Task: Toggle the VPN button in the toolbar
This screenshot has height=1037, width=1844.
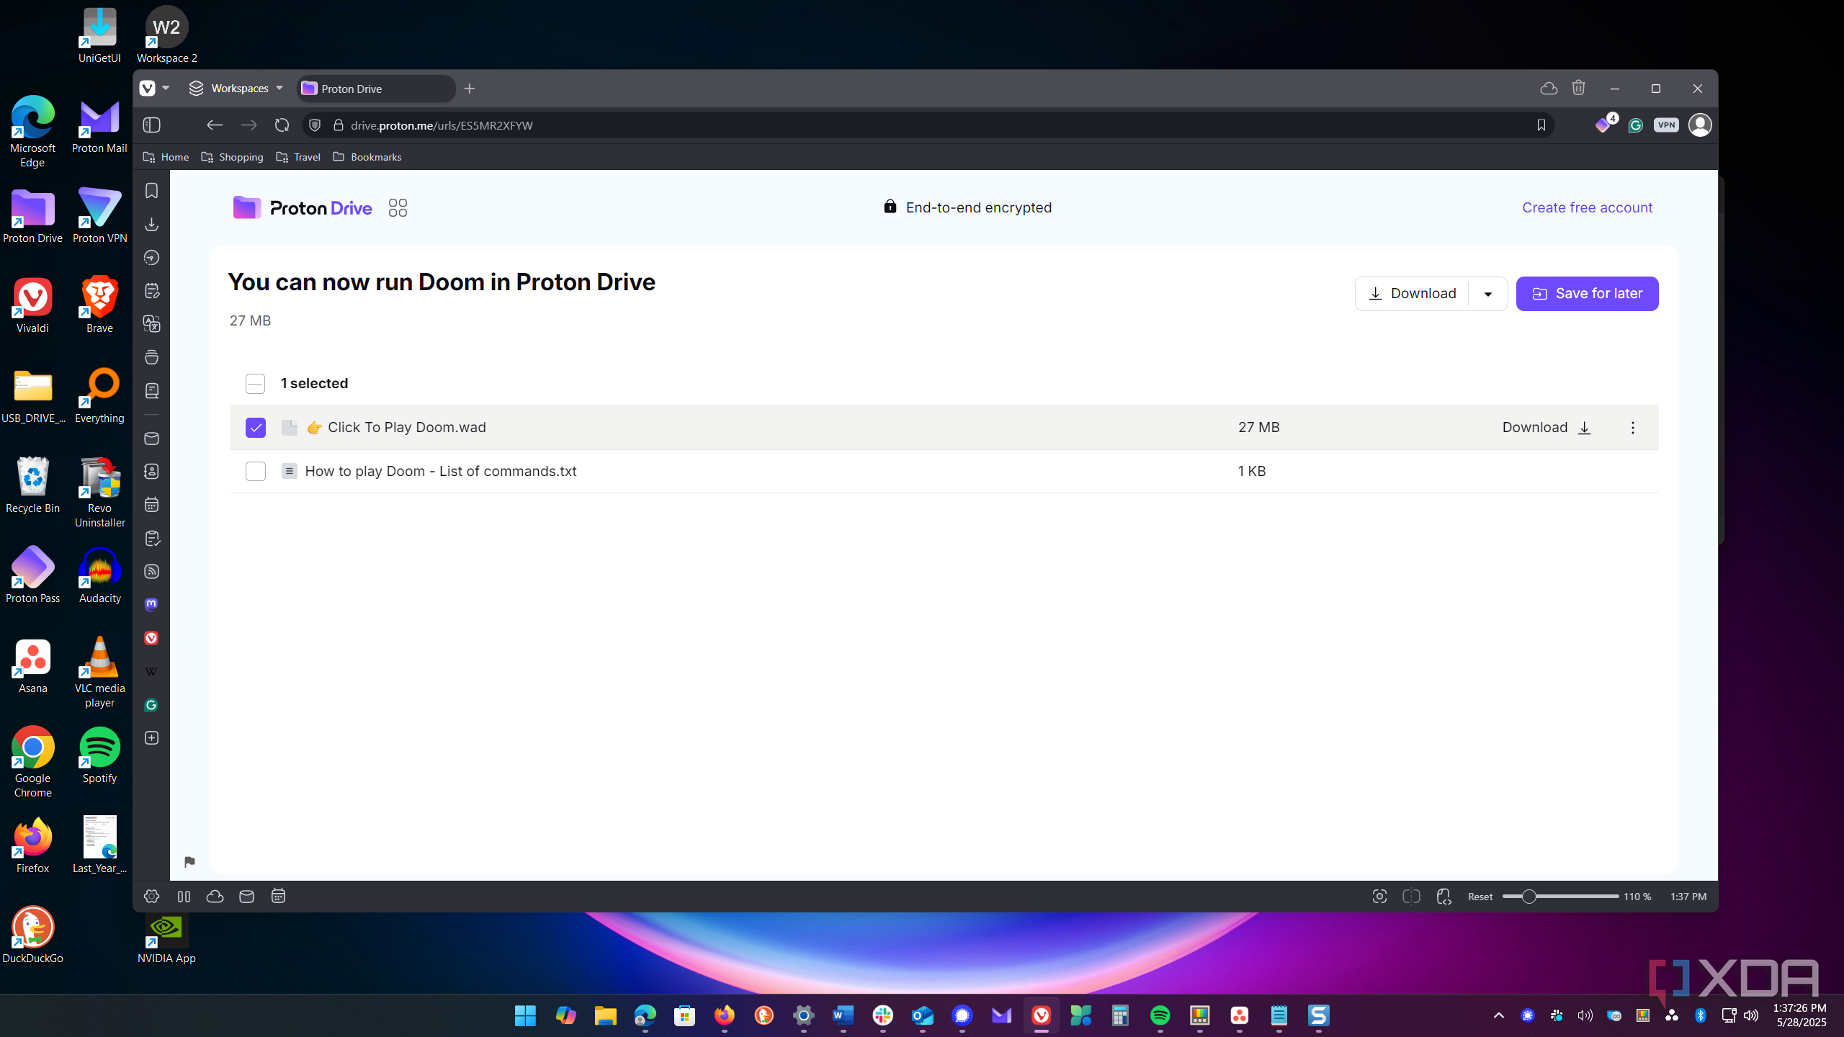Action: point(1666,125)
